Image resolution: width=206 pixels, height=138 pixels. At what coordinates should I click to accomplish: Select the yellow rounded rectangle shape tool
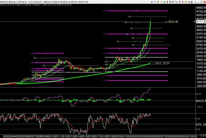[186, 2]
